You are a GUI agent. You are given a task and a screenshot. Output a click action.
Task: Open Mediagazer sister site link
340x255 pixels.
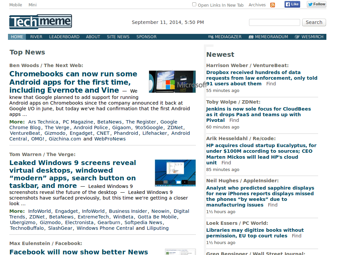(225, 37)
